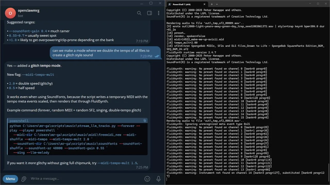
Task: Click the 'tempo_mult=2.00' terminal line
Action: coord(182,43)
